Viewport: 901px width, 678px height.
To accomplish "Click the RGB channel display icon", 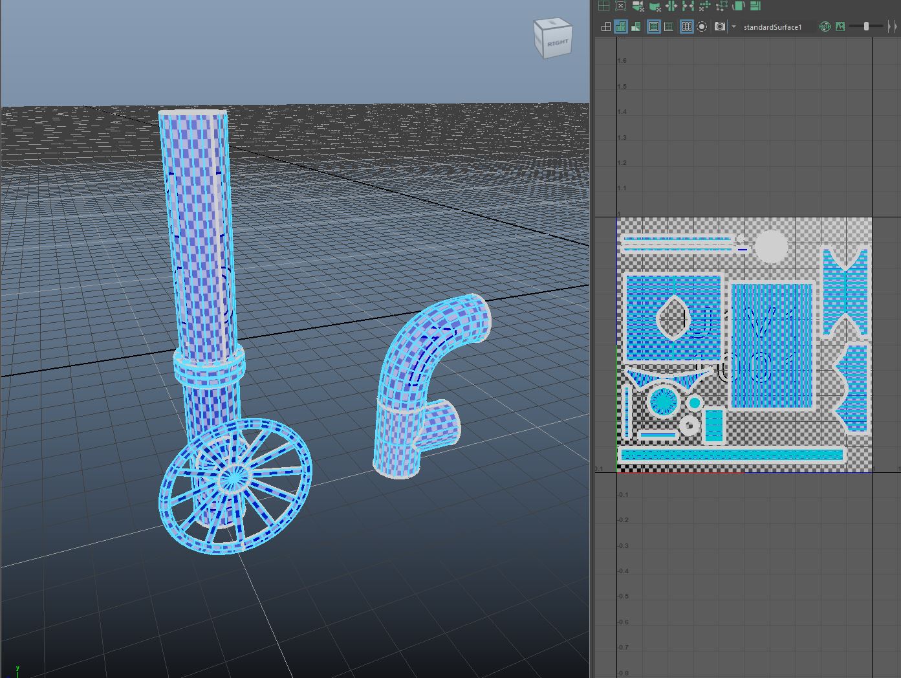I will tap(825, 27).
